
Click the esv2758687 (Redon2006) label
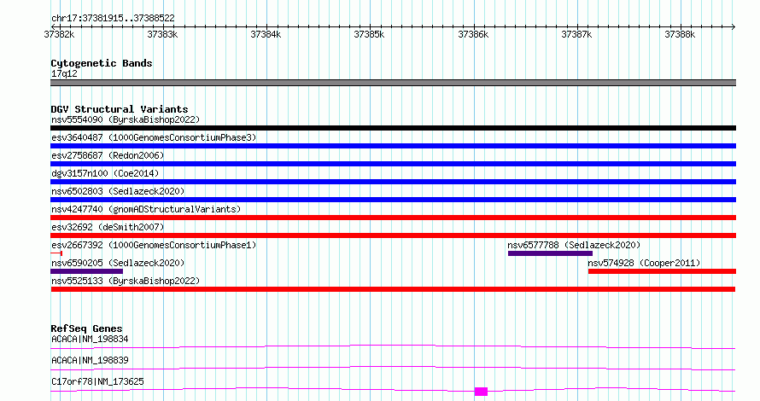coord(108,155)
